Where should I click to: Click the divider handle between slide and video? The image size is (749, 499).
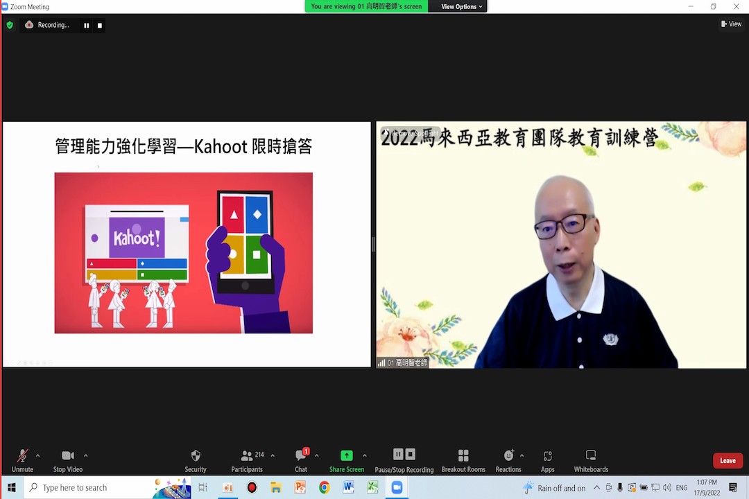pyautogui.click(x=374, y=245)
